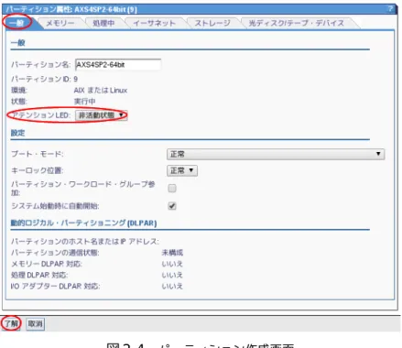Focus the パーティション名 input field
Viewport: 402px width, 348px height.
tap(118, 65)
